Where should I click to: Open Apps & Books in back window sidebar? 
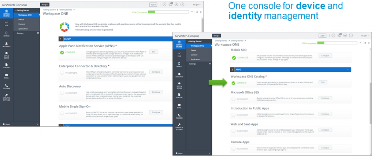(x=7, y=55)
